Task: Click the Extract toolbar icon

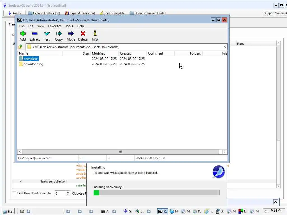Action: [x=34, y=34]
